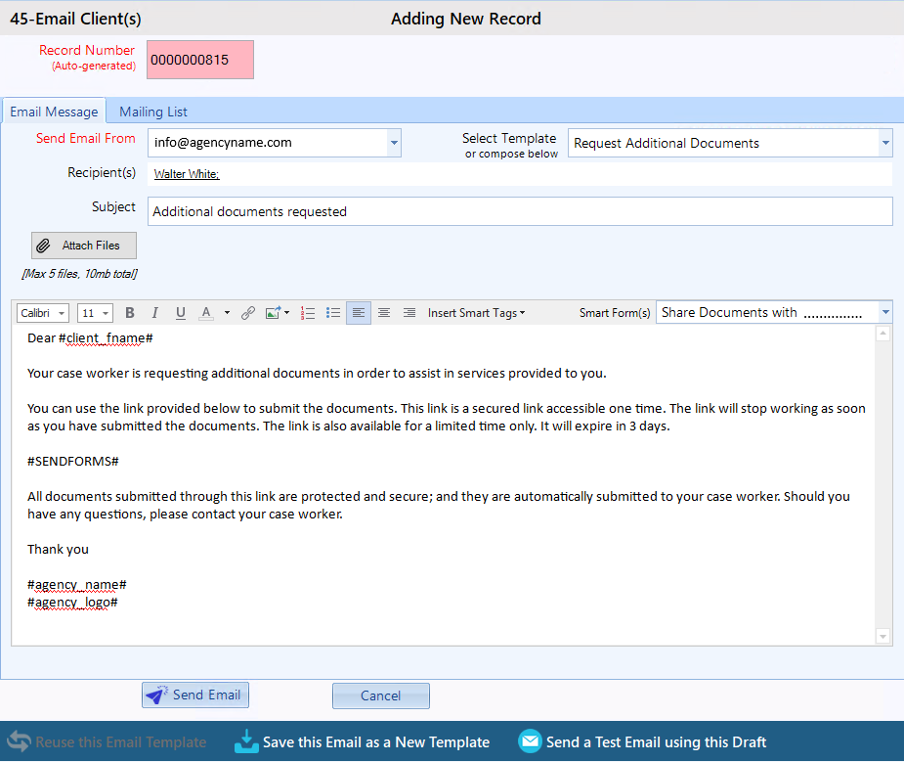Toggle bold formatting in the editor toolbar
Viewport: 904px width, 762px height.
pyautogui.click(x=130, y=313)
